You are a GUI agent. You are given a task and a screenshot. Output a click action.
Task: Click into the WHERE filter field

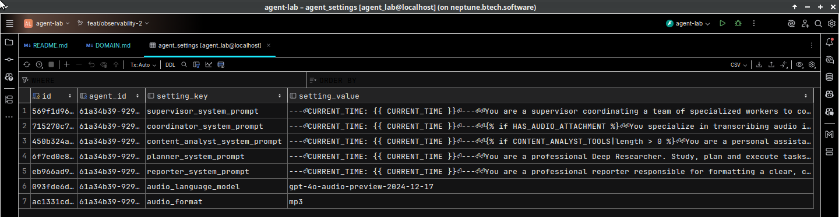(163, 80)
